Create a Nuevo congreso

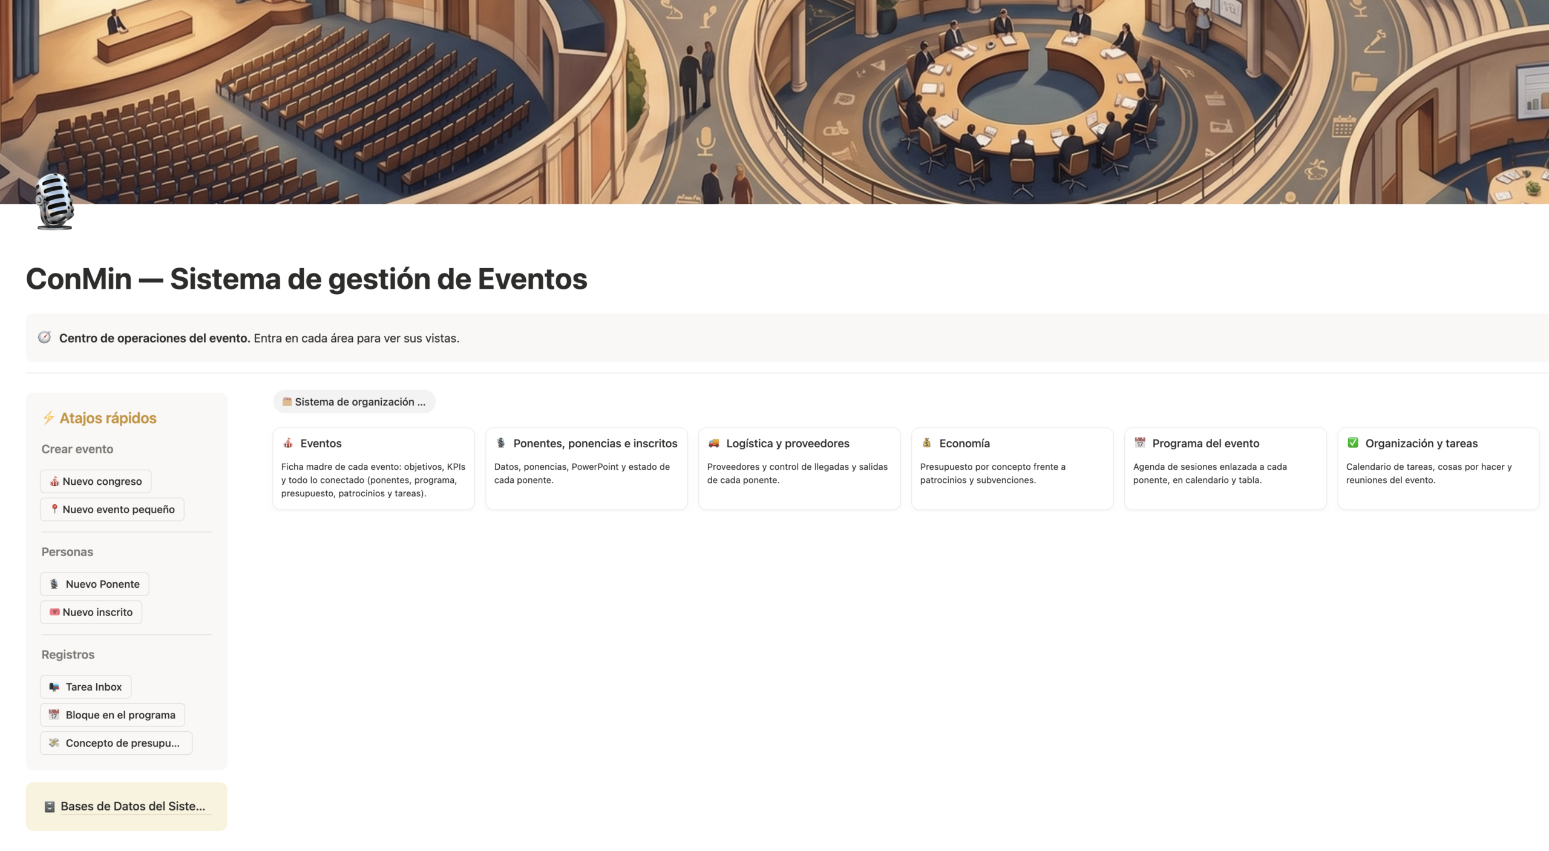pyautogui.click(x=96, y=481)
